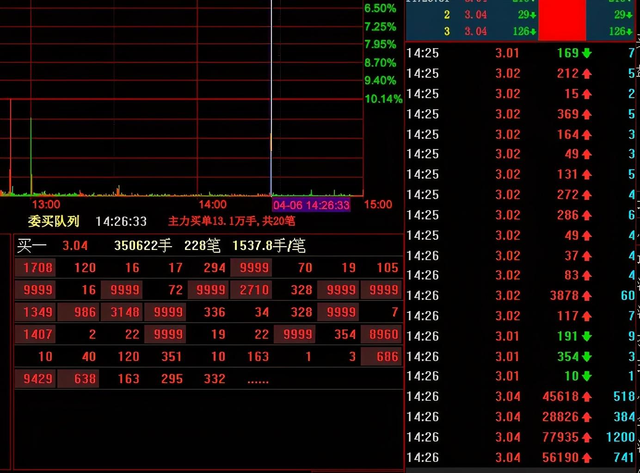Image resolution: width=640 pixels, height=473 pixels.
Task: Click the queue ellipsis to show more
Action: point(258,382)
